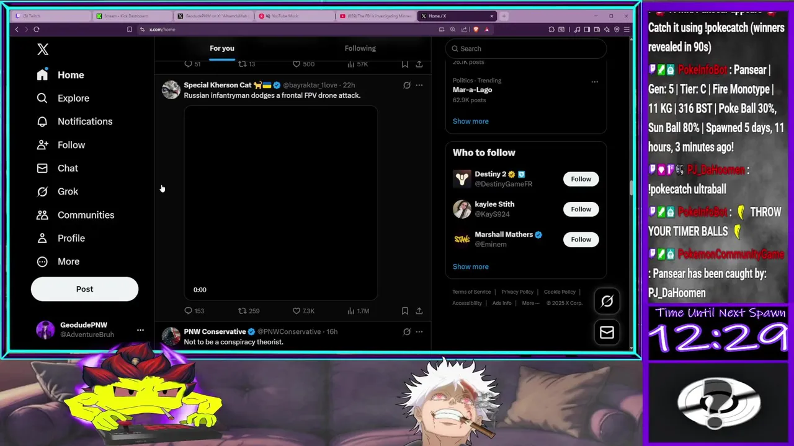The height and width of the screenshot is (446, 794).
Task: Play the FPV drone video
Action: click(281, 203)
